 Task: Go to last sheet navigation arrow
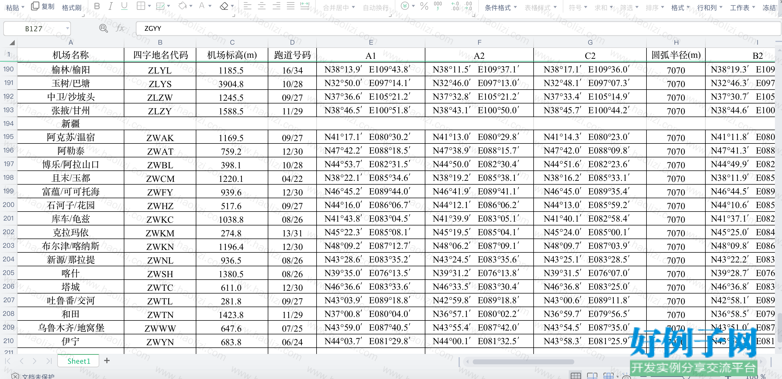pos(49,361)
